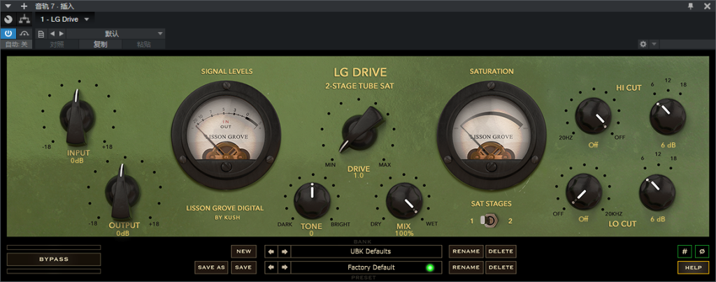
Task: Open the UBK Defaults bank field
Action: point(366,251)
